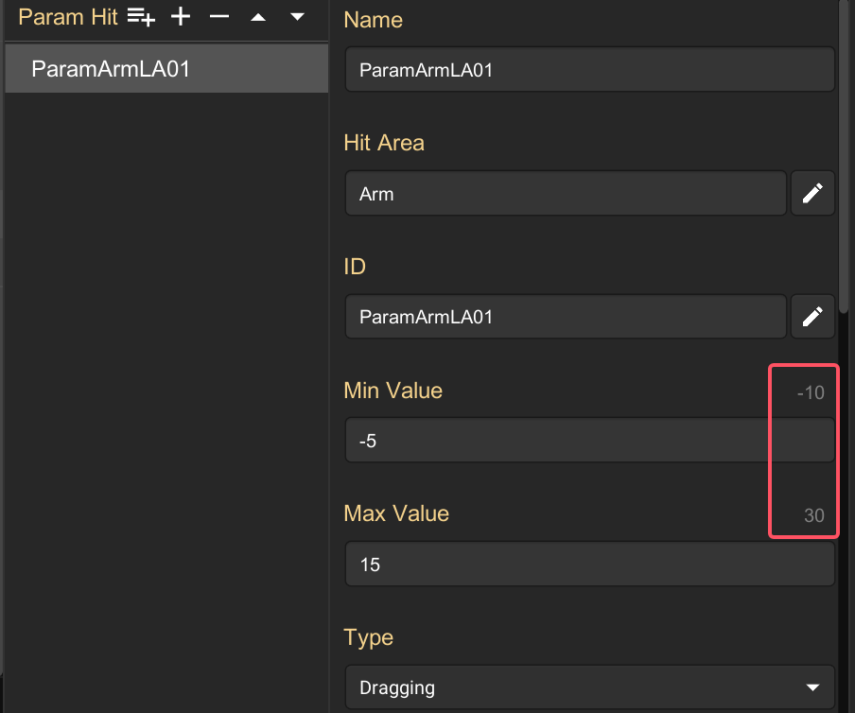Image resolution: width=855 pixels, height=713 pixels.
Task: Open the Type dropdown showing Dragging
Action: pyautogui.click(x=590, y=687)
